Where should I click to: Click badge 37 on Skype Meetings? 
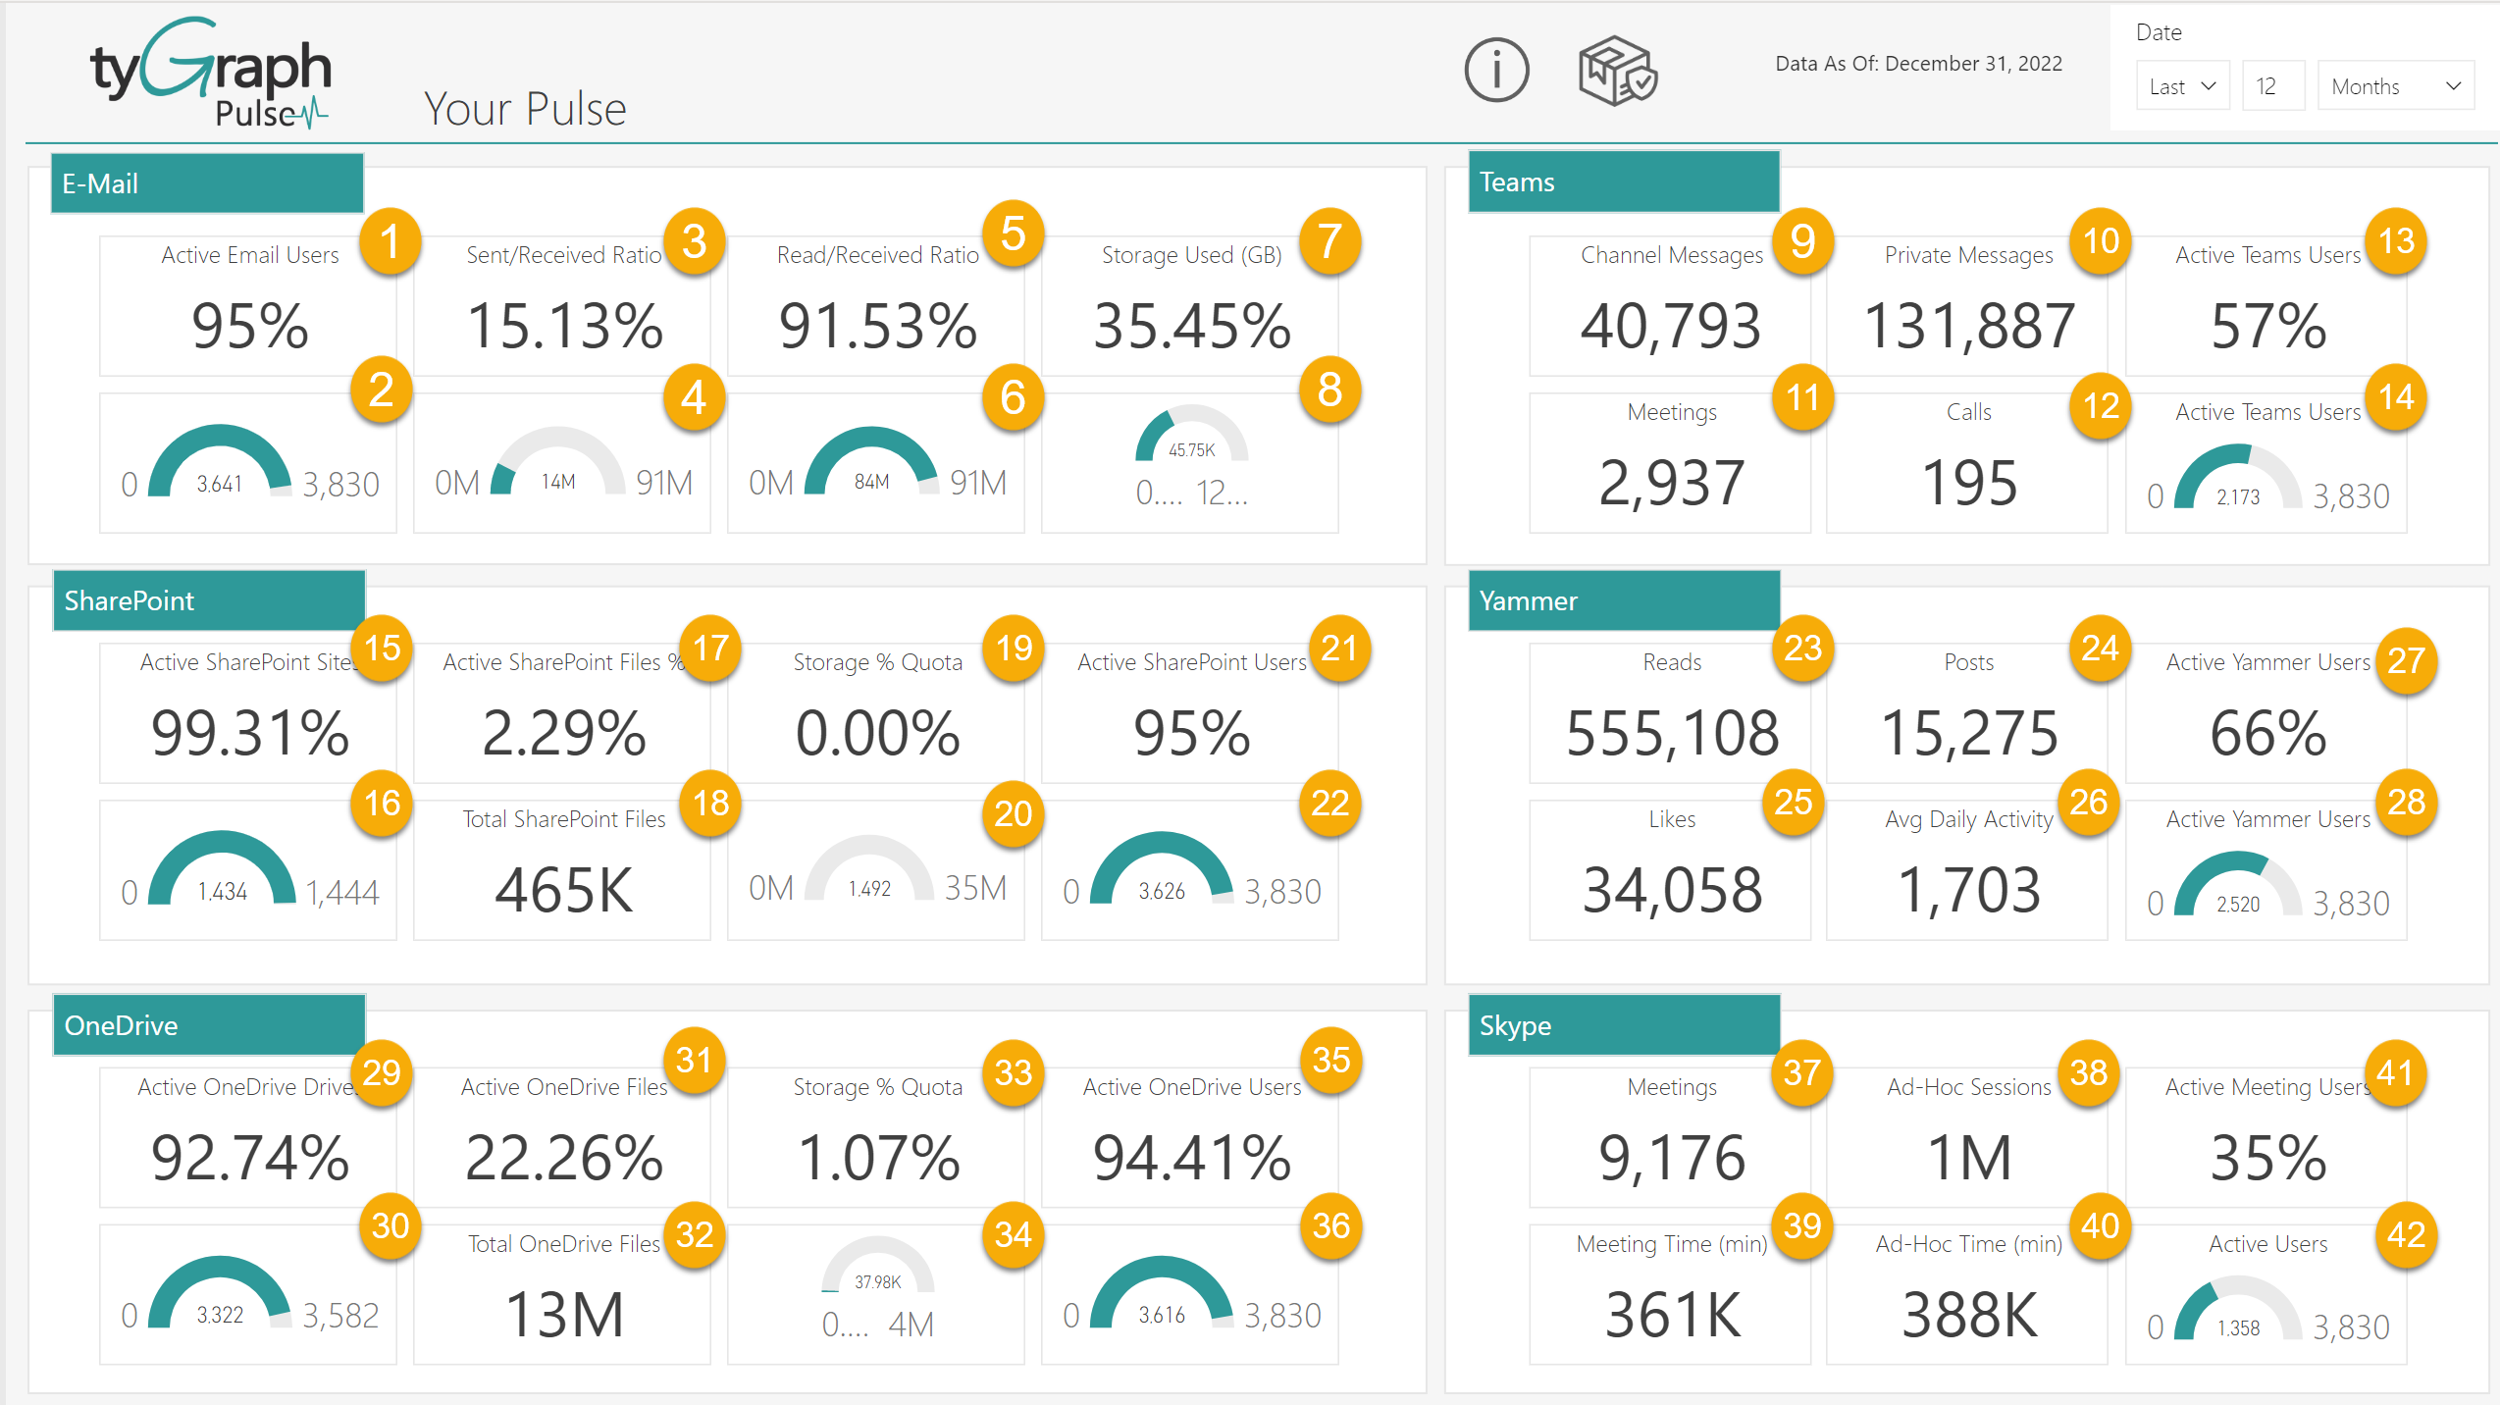[1802, 1074]
